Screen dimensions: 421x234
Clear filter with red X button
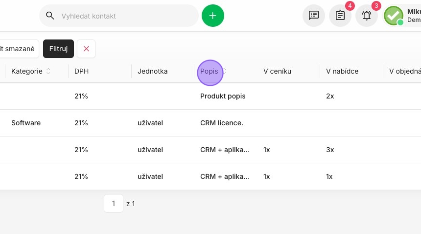tap(86, 49)
